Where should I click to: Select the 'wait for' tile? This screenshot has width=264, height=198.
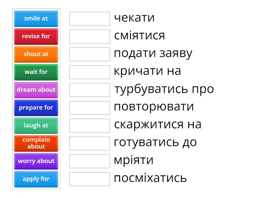(x=36, y=72)
